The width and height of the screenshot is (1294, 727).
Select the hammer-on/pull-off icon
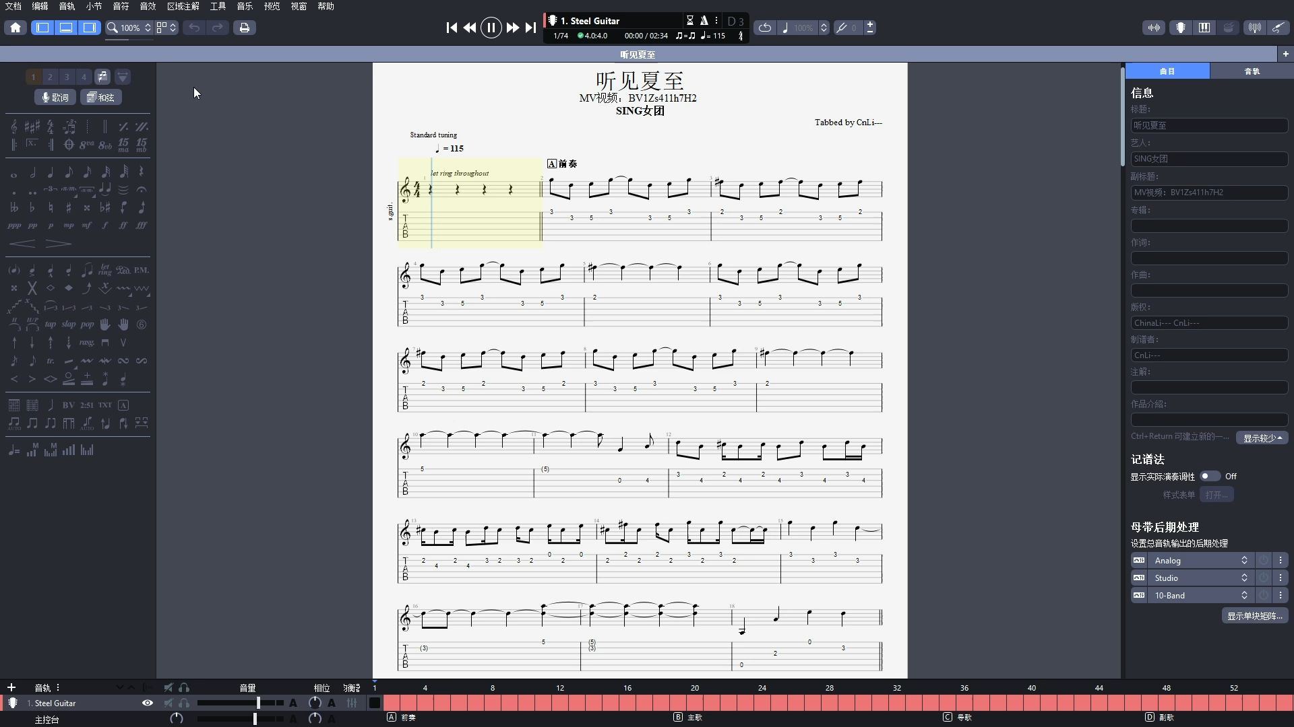click(x=32, y=324)
